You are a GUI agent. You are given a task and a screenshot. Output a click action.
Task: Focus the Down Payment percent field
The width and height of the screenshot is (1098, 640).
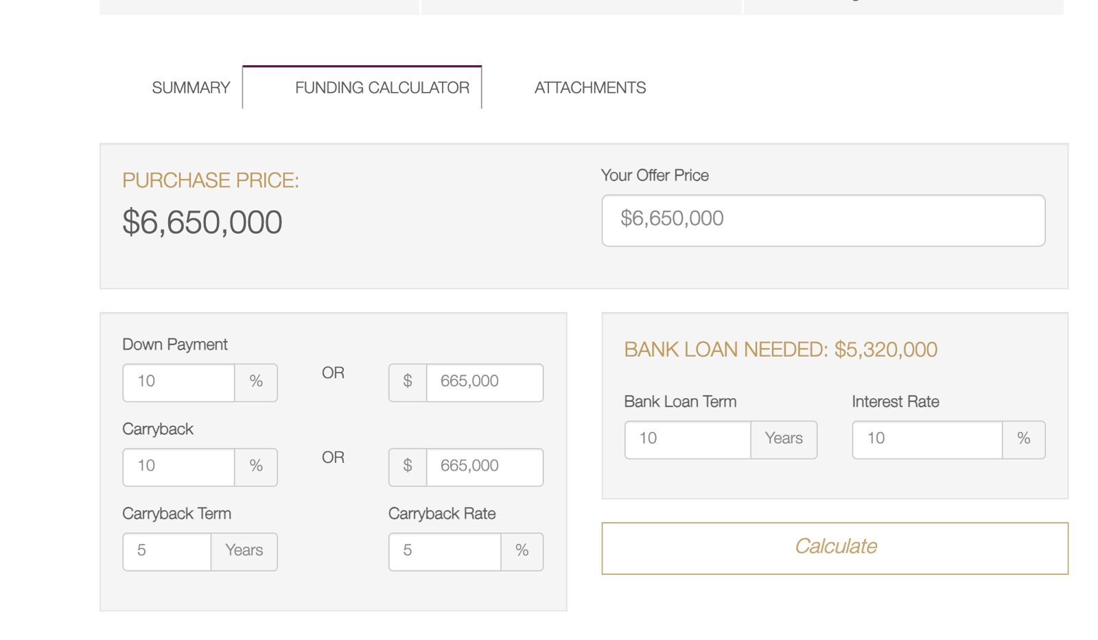coord(179,382)
